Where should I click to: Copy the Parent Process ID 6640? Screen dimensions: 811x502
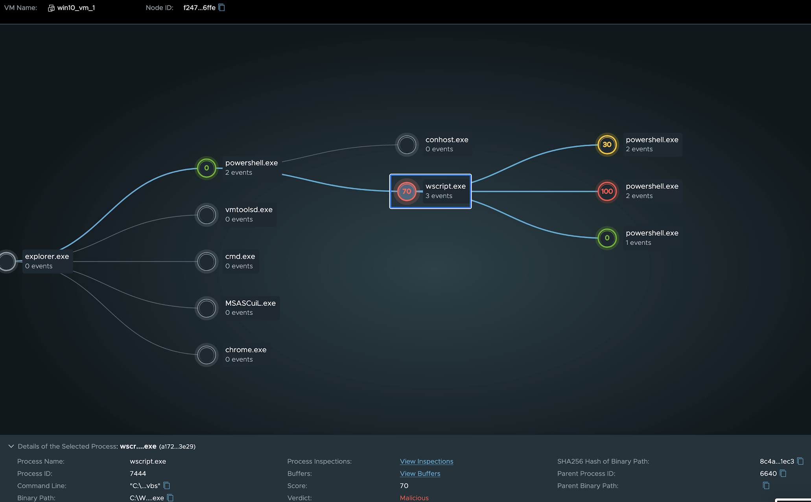point(783,474)
